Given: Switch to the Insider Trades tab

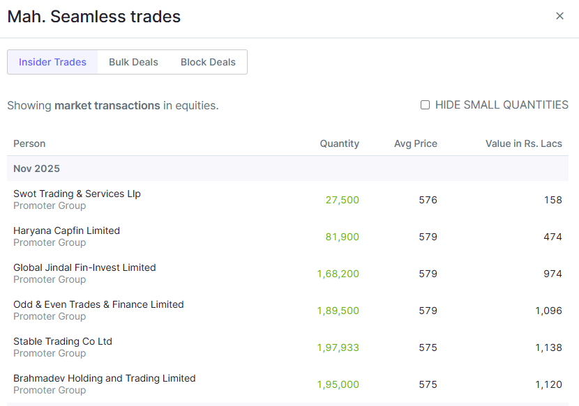Looking at the screenshot, I should click(53, 62).
